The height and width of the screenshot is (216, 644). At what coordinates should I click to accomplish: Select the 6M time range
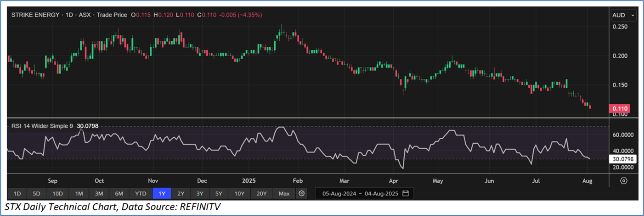point(119,194)
